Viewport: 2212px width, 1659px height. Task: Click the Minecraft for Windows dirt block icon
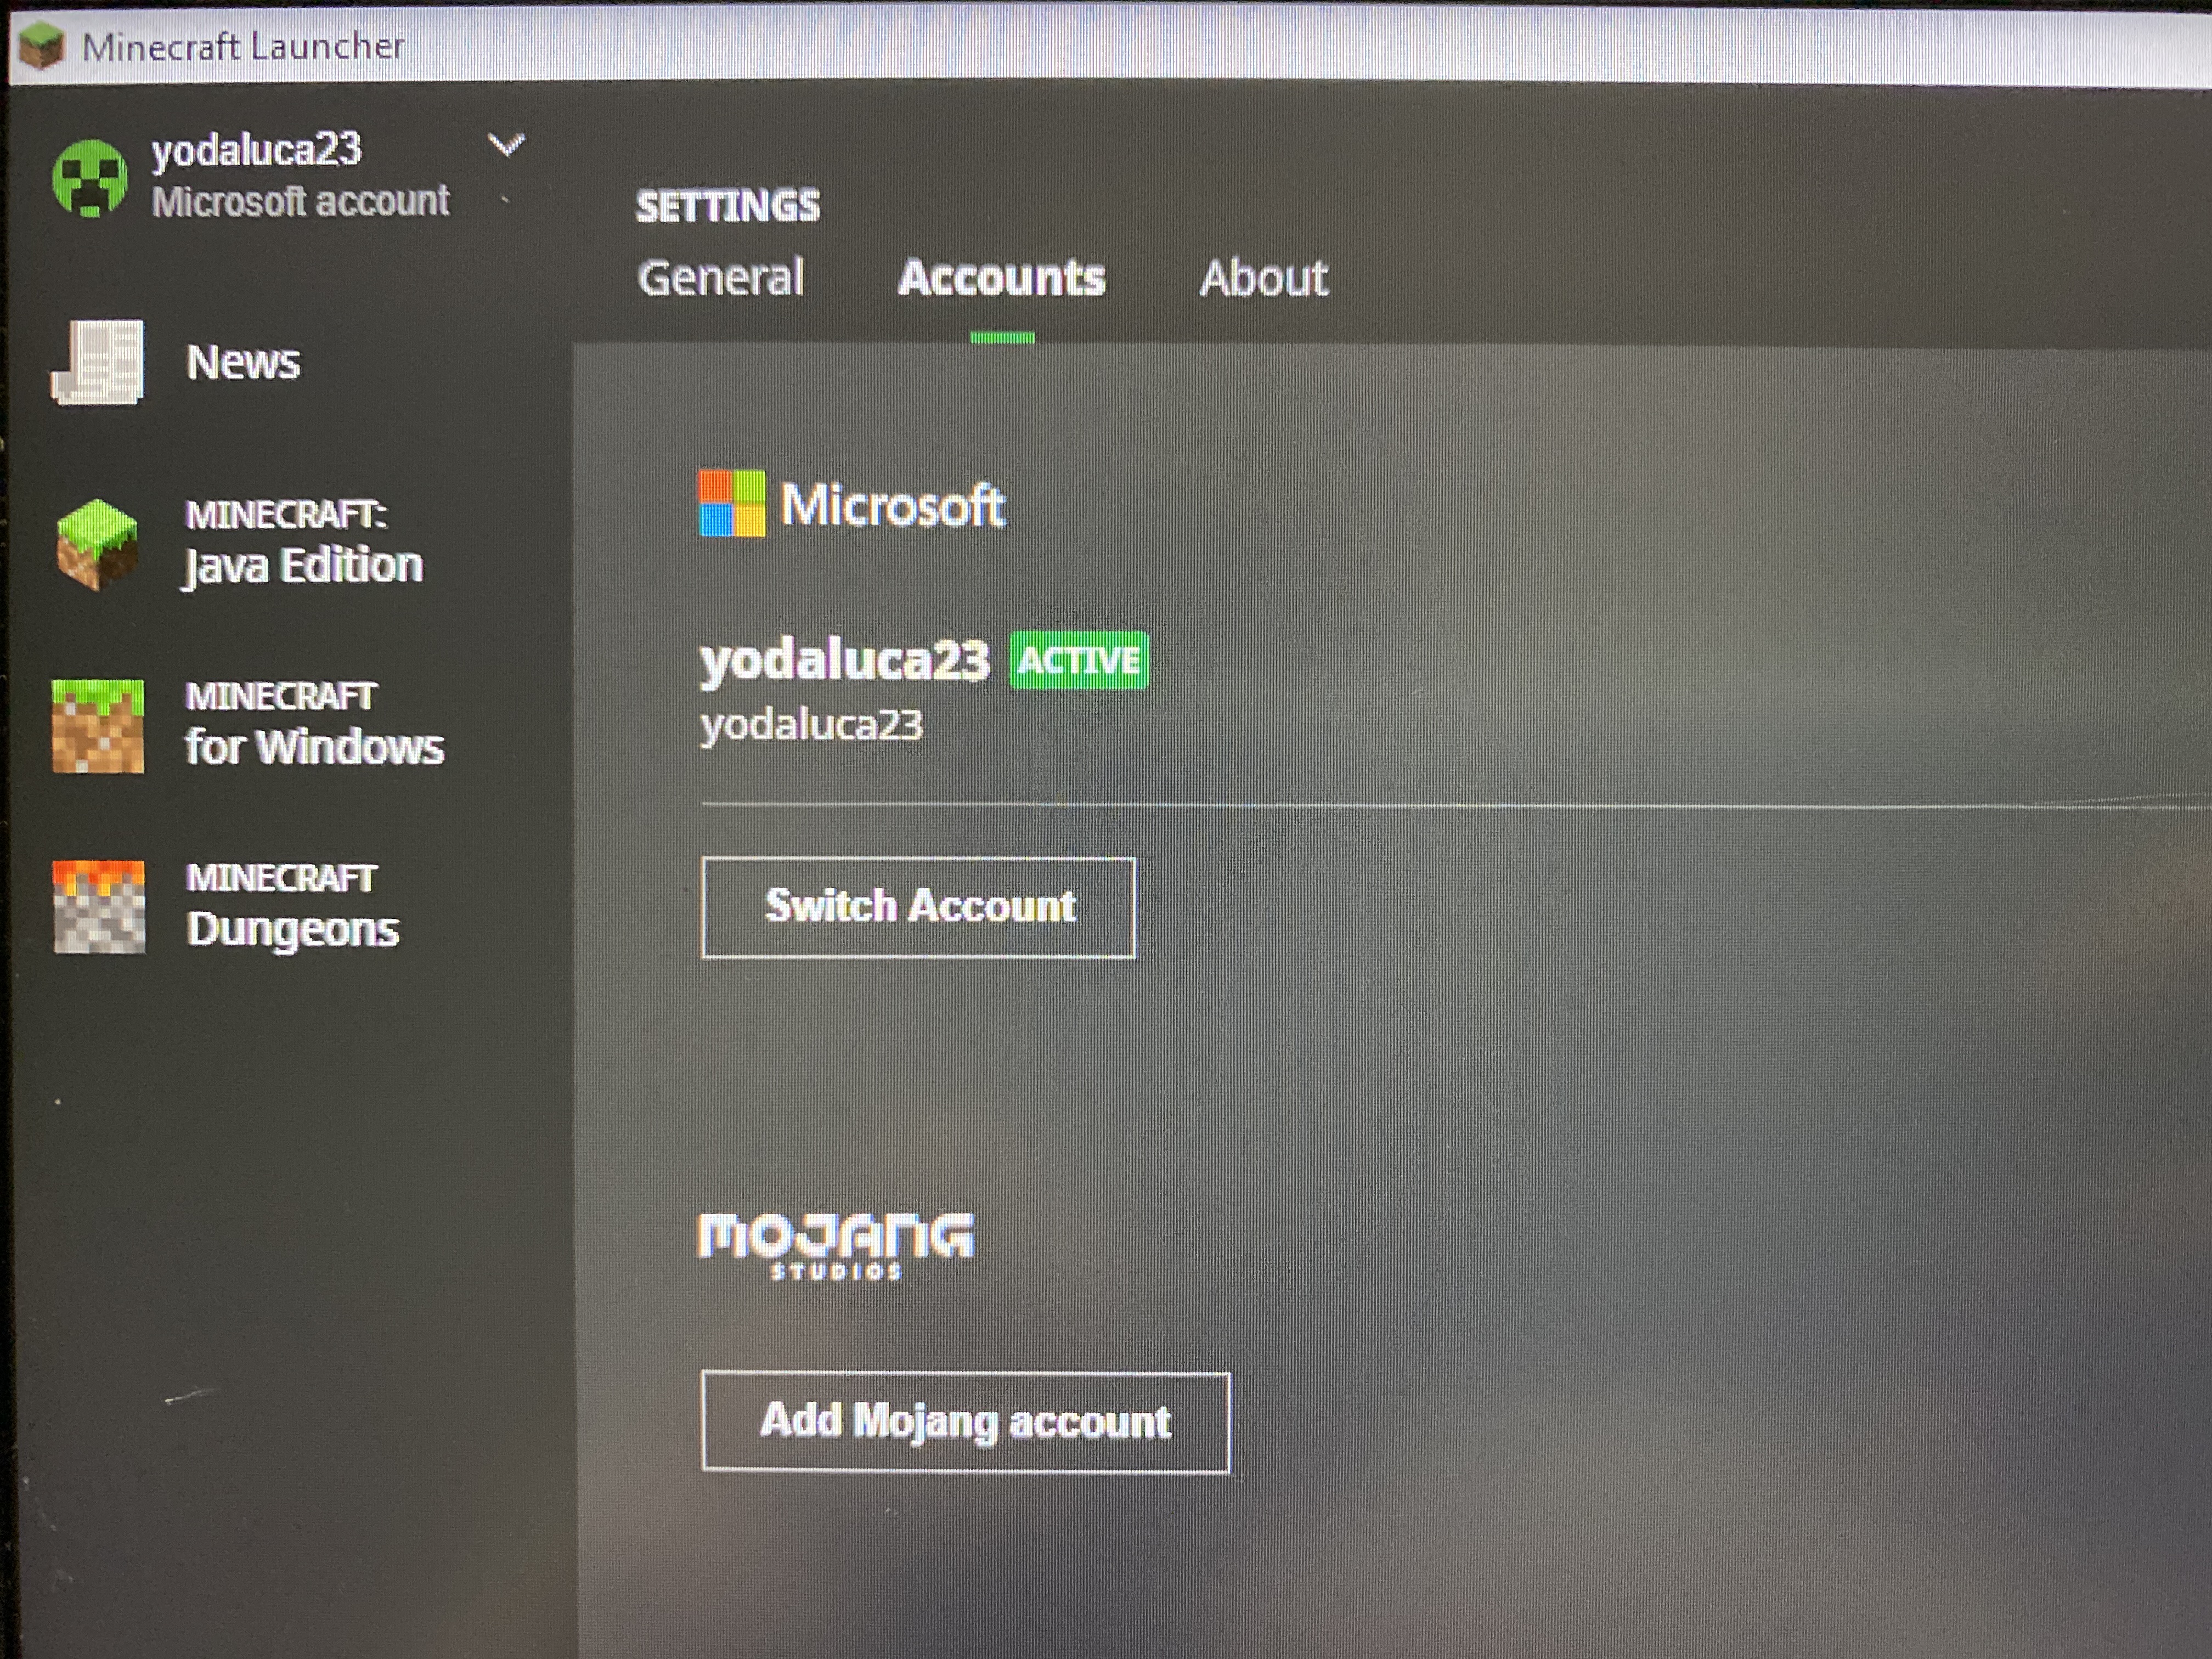(98, 726)
